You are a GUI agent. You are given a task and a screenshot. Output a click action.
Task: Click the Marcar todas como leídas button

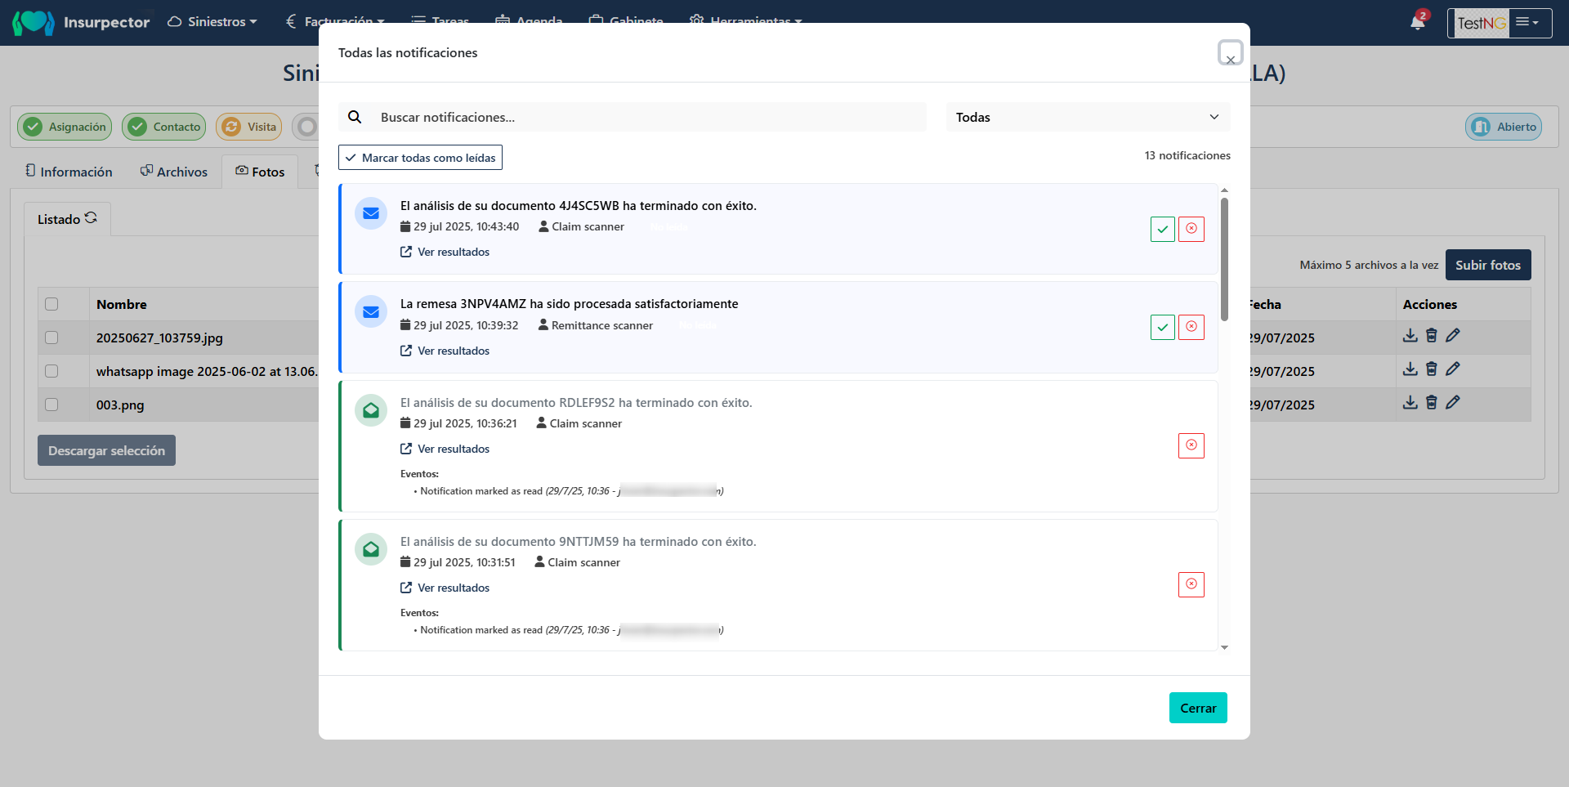(420, 157)
